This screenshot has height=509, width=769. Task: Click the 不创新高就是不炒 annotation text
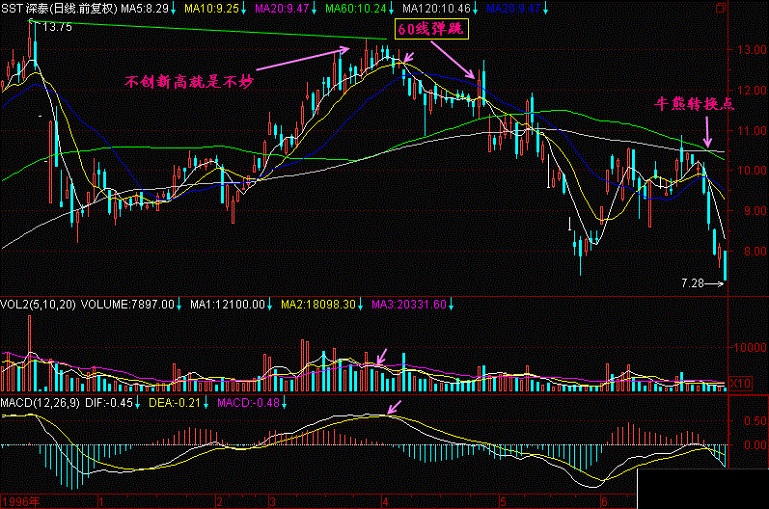pyautogui.click(x=189, y=81)
